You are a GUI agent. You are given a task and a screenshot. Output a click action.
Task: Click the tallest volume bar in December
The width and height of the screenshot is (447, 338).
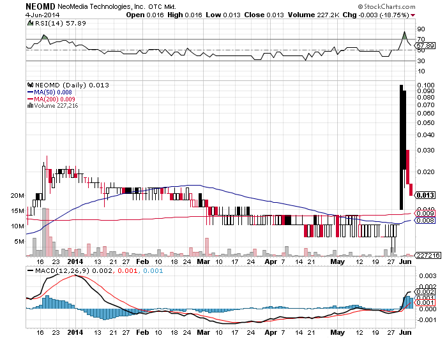coord(44,232)
